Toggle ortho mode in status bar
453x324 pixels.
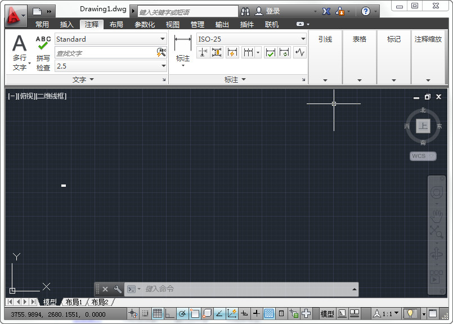(169, 313)
